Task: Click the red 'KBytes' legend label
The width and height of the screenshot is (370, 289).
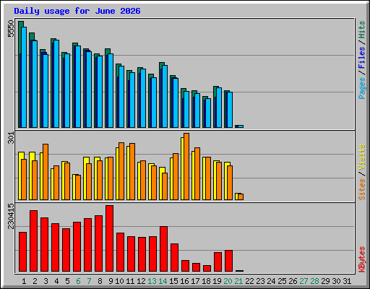Action: tap(361, 259)
